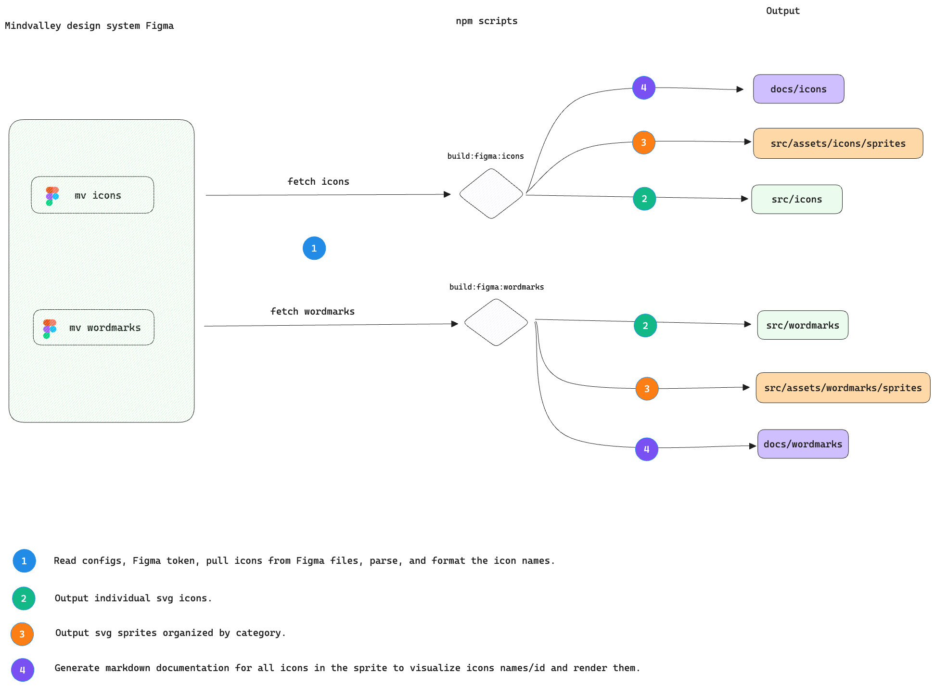Click the src/assets/wordmarks/sprites output box
This screenshot has width=935, height=686.
point(843,388)
